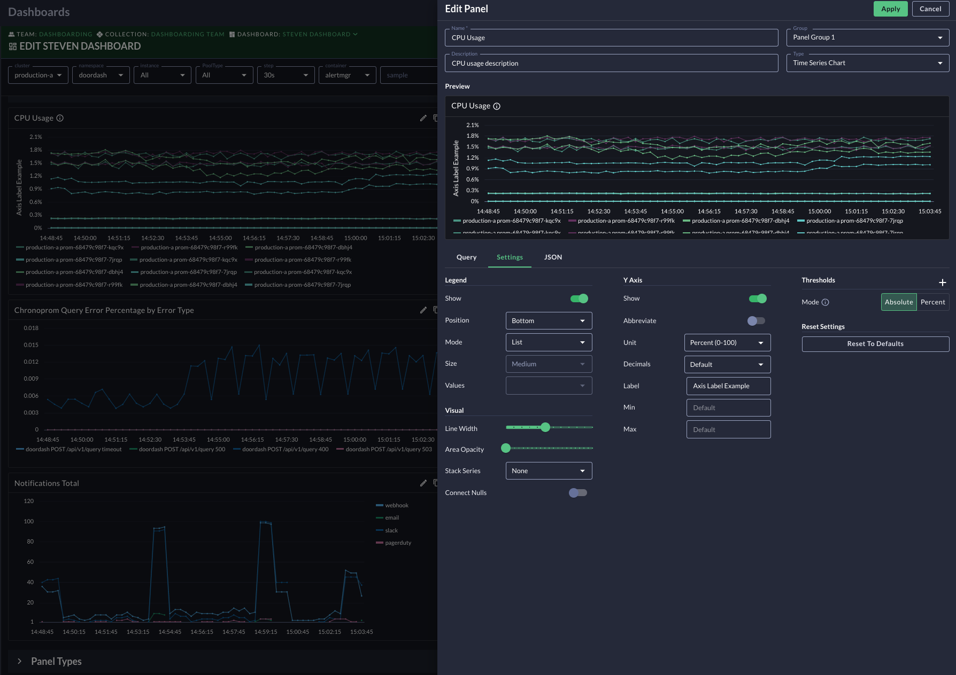The image size is (956, 675).
Task: Click the team people icon in the breadcrumb
Action: click(11, 34)
